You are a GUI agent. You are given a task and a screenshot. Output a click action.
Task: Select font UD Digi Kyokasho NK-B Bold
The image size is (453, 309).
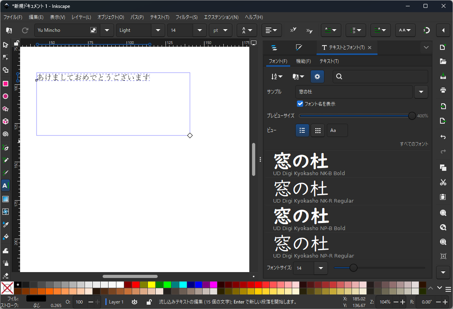(x=347, y=164)
